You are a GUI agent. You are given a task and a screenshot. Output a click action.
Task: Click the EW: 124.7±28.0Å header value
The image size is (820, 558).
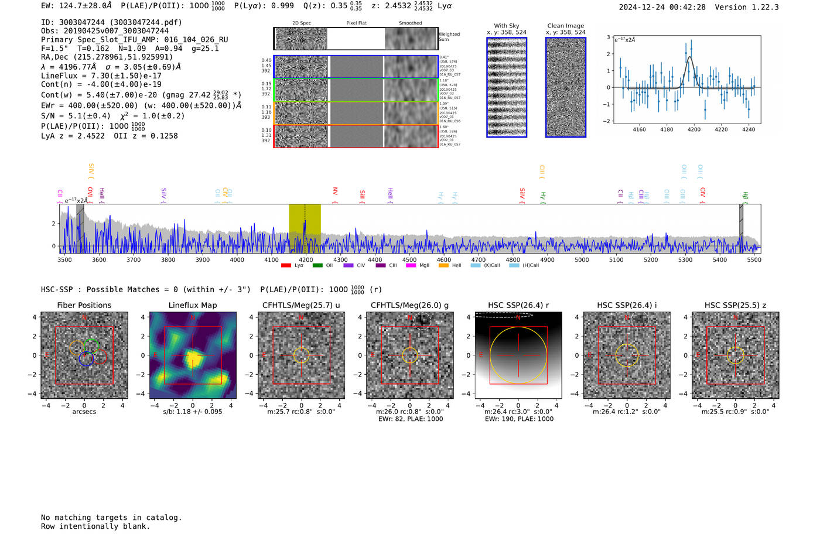(x=76, y=5)
